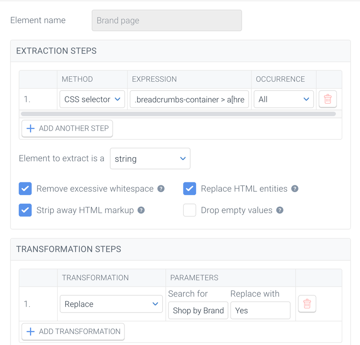The image size is (360, 345).
Task: Open the Occurrence dropdown showing All
Action: (x=283, y=99)
